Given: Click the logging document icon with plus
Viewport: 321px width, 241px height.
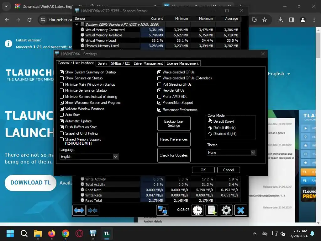Looking at the screenshot, I should coord(212,210).
